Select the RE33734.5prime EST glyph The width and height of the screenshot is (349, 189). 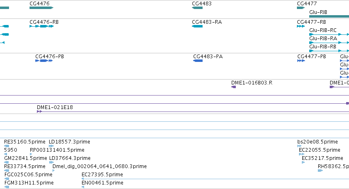7,171
